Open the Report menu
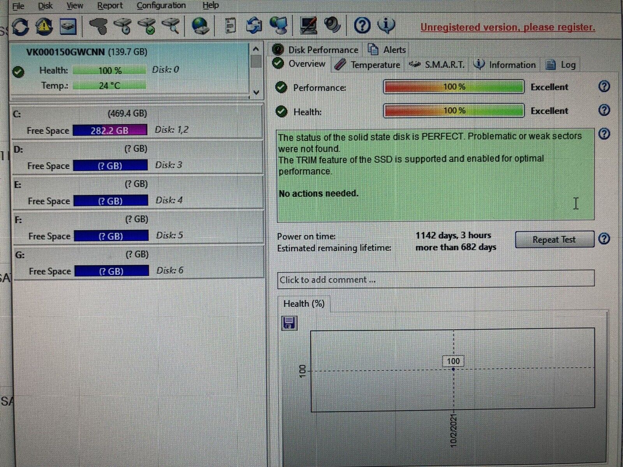Image resolution: width=623 pixels, height=467 pixels. 110,6
